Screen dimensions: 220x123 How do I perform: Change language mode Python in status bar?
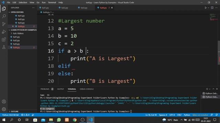187,115
